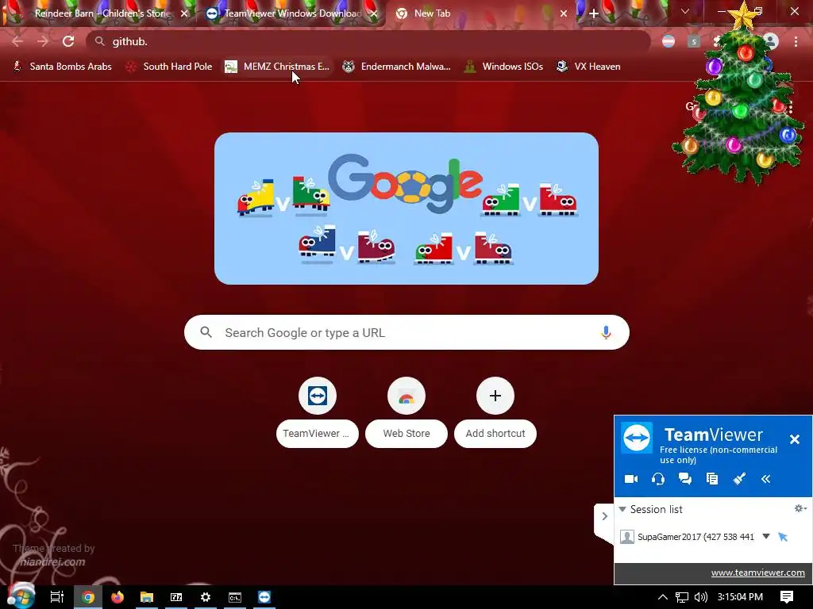Collapse TeamViewer panel side arrow

[604, 516]
